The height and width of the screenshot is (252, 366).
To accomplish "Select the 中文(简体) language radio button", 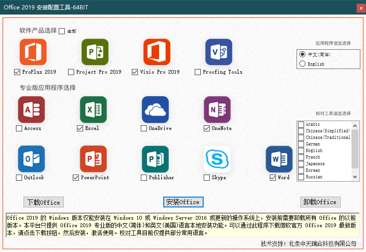I will click(x=302, y=54).
